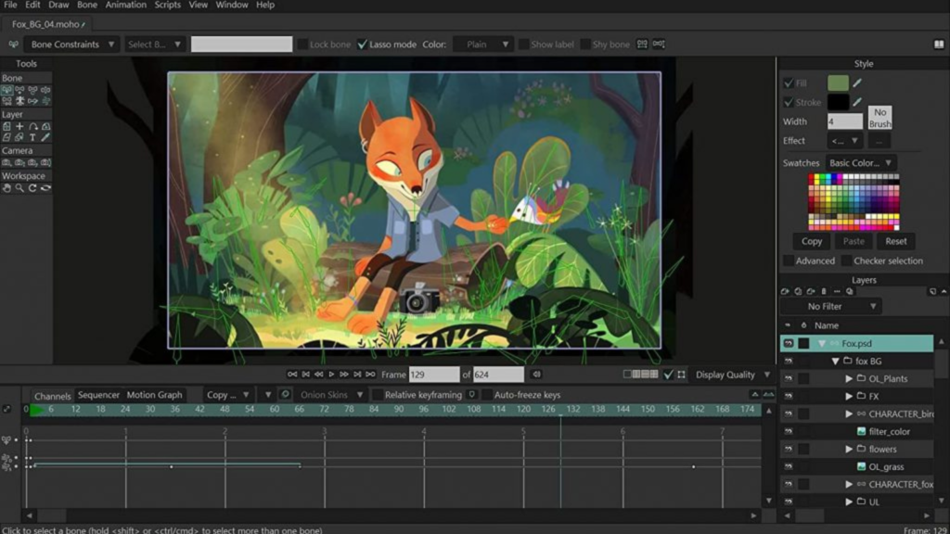
Task: Collapse the fox BG group
Action: 833,361
